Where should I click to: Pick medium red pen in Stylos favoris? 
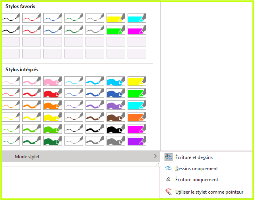(x=31, y=30)
